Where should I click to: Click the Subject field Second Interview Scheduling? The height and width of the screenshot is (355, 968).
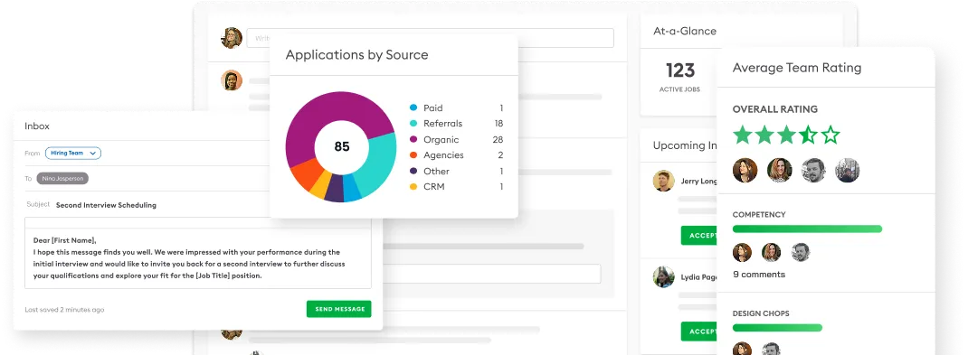tap(106, 205)
